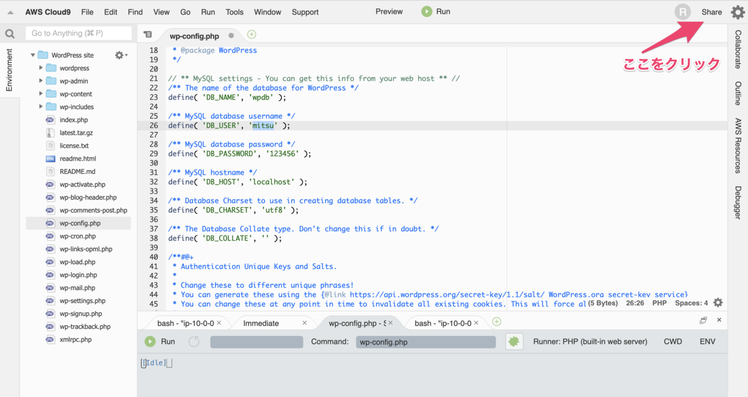Close the bottom pane
Viewport: 748px width, 397px height.
click(x=719, y=320)
